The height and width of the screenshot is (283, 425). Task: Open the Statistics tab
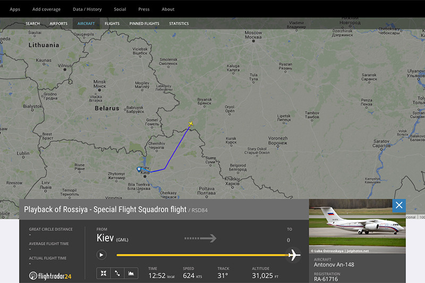pos(179,23)
